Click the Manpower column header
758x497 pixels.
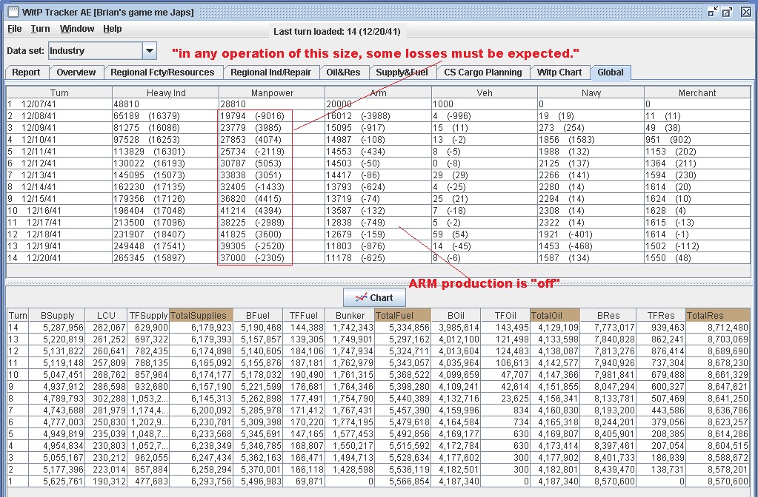272,92
